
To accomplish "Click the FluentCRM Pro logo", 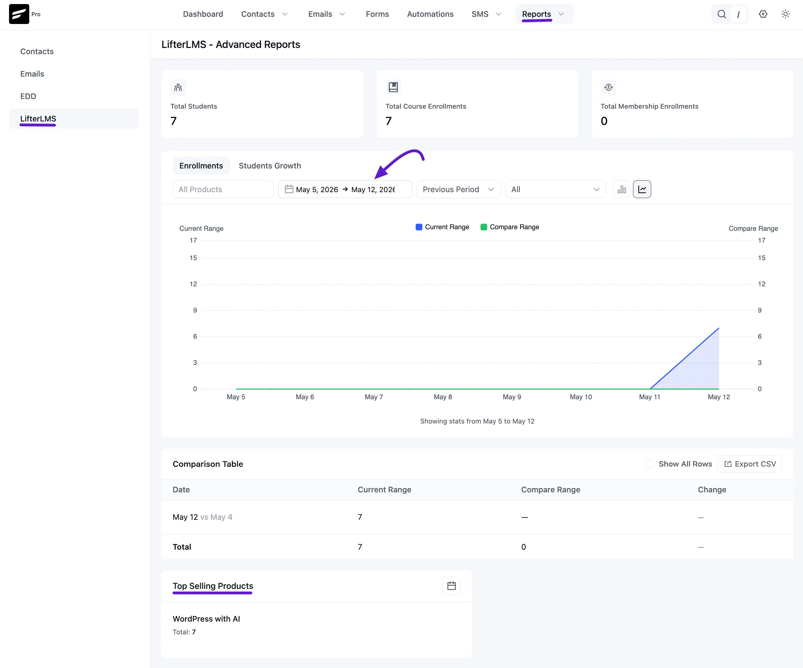I will click(x=19, y=14).
